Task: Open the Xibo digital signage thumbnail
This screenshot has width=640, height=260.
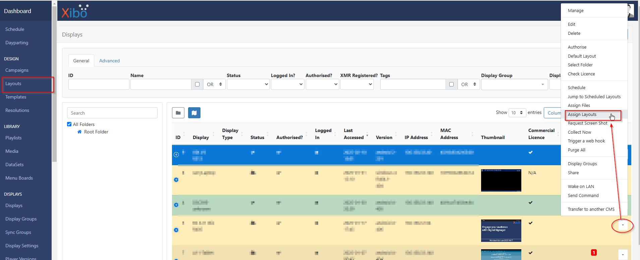Action: (501, 231)
